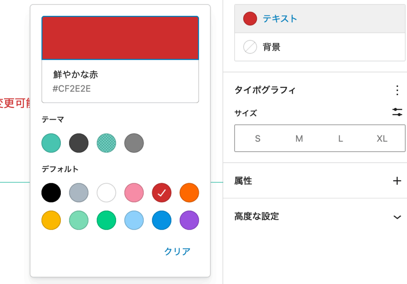
Task: Click the custom size slider settings icon
Action: click(397, 112)
